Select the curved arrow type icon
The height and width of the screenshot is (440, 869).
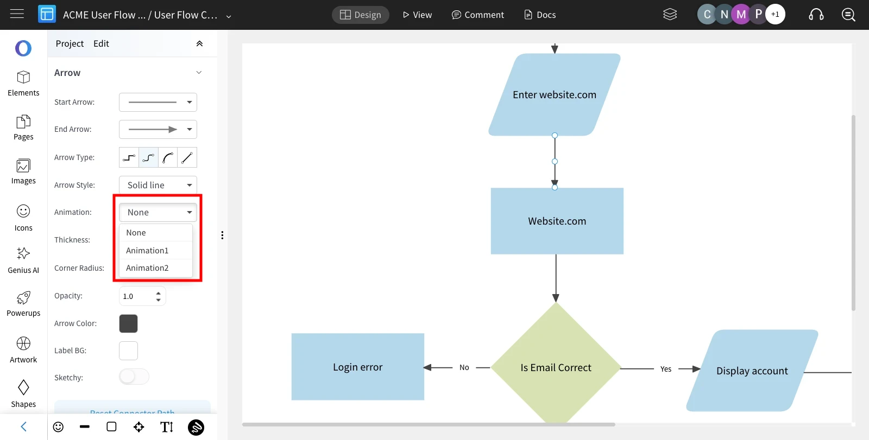pyautogui.click(x=168, y=157)
